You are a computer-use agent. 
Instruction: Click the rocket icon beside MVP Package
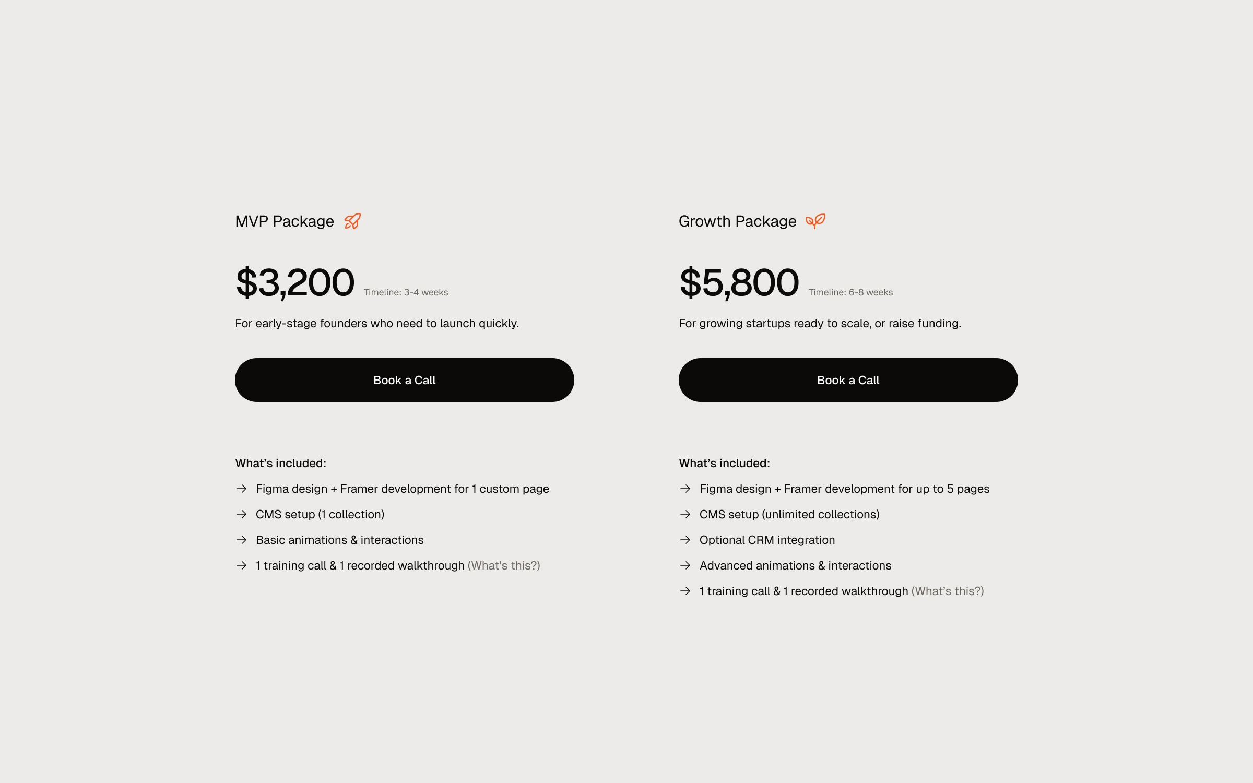click(x=352, y=221)
